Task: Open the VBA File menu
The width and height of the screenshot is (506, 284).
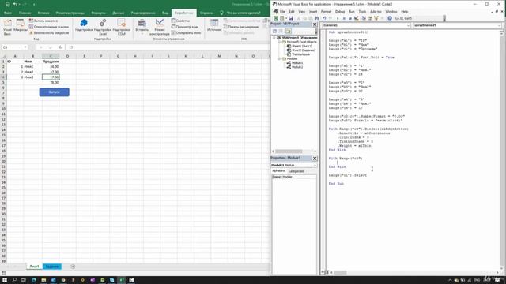Action: [x=282, y=12]
